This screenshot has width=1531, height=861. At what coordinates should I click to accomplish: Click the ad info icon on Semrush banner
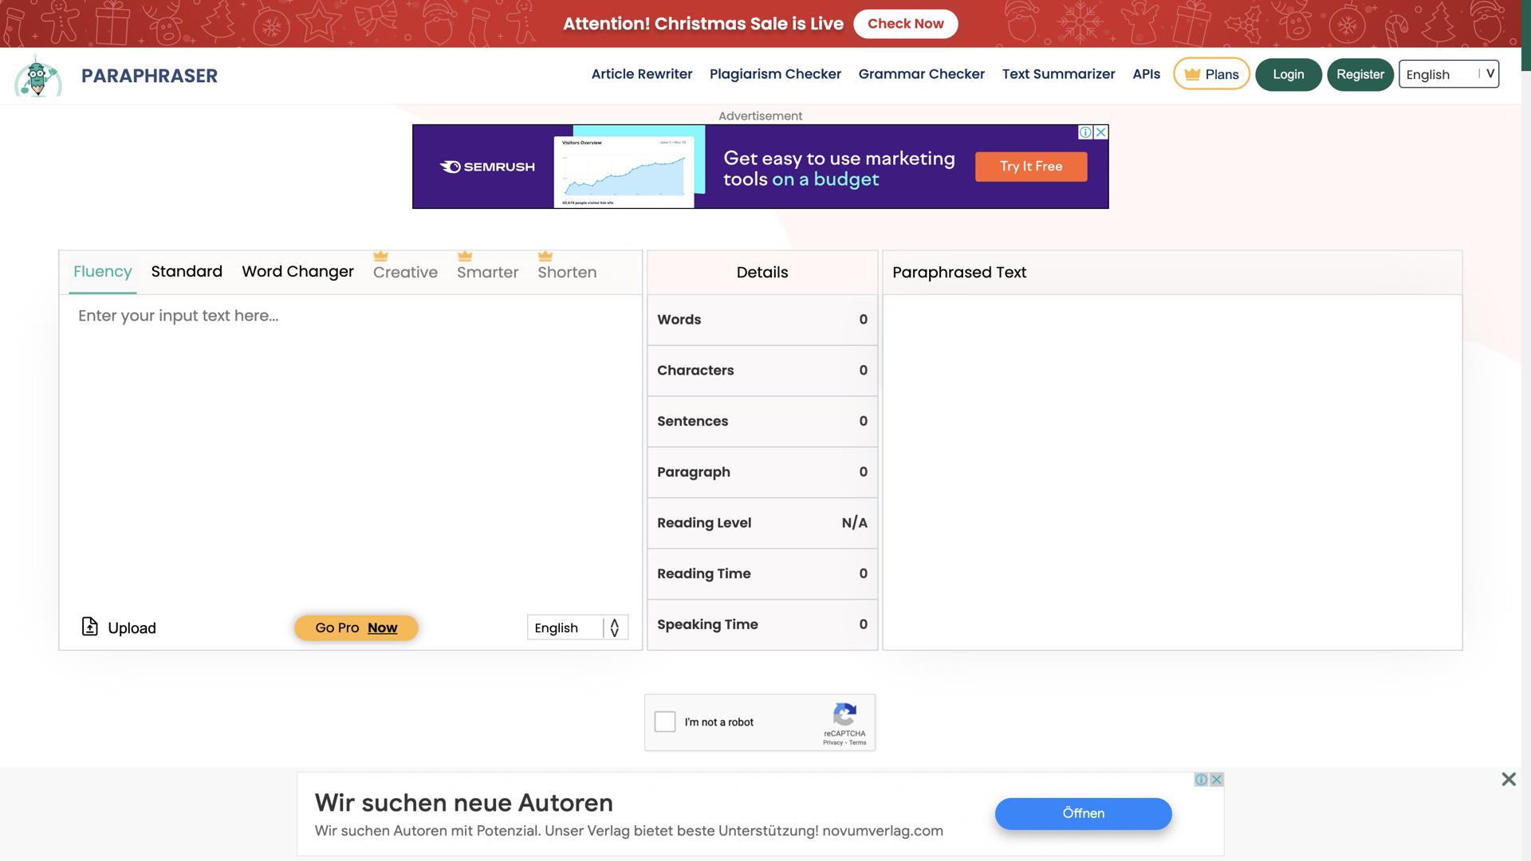(x=1085, y=132)
